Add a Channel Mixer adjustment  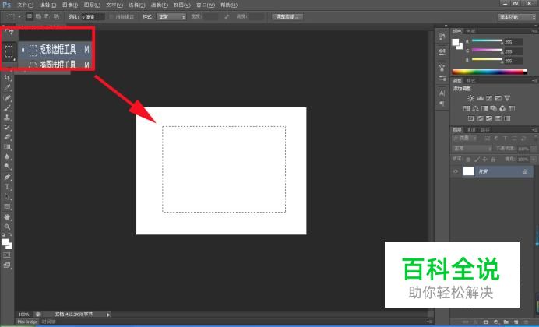click(502, 108)
